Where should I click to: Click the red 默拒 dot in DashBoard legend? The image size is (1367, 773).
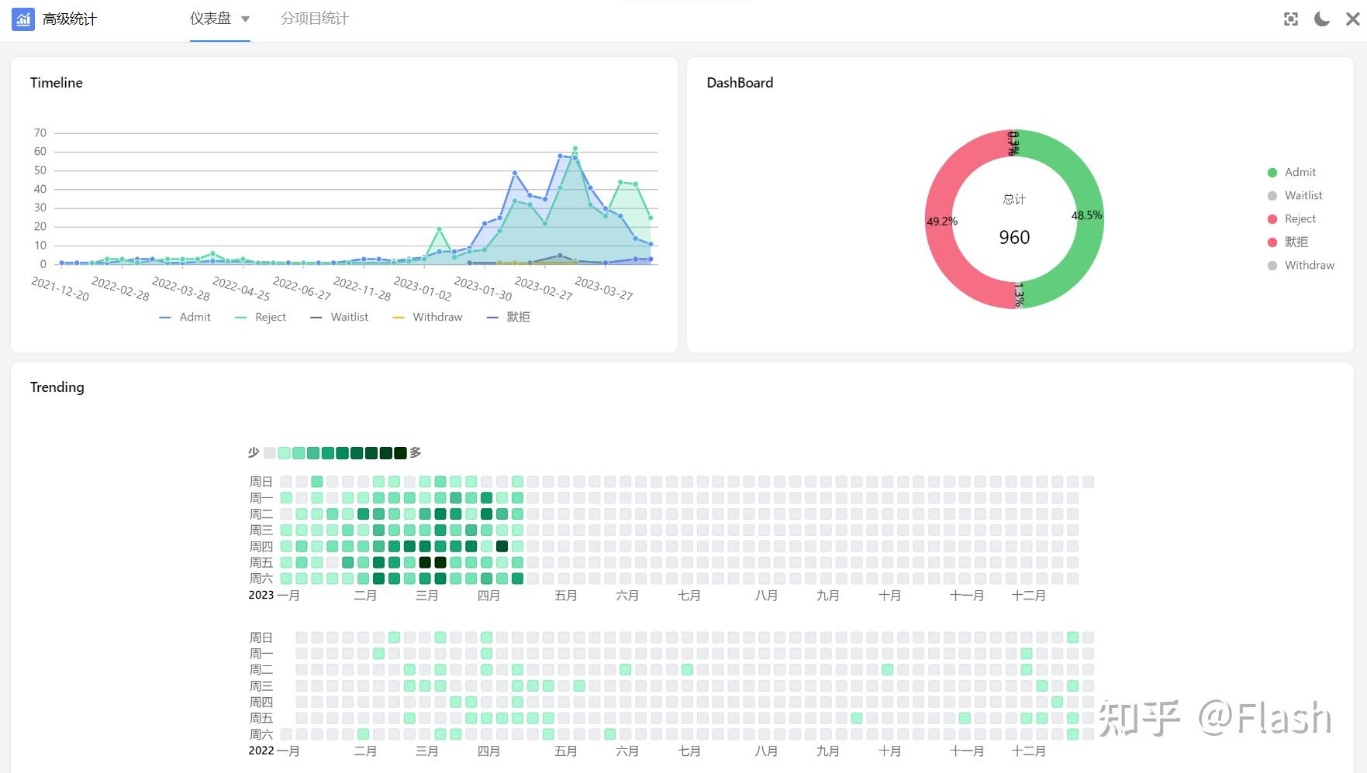pos(1272,242)
